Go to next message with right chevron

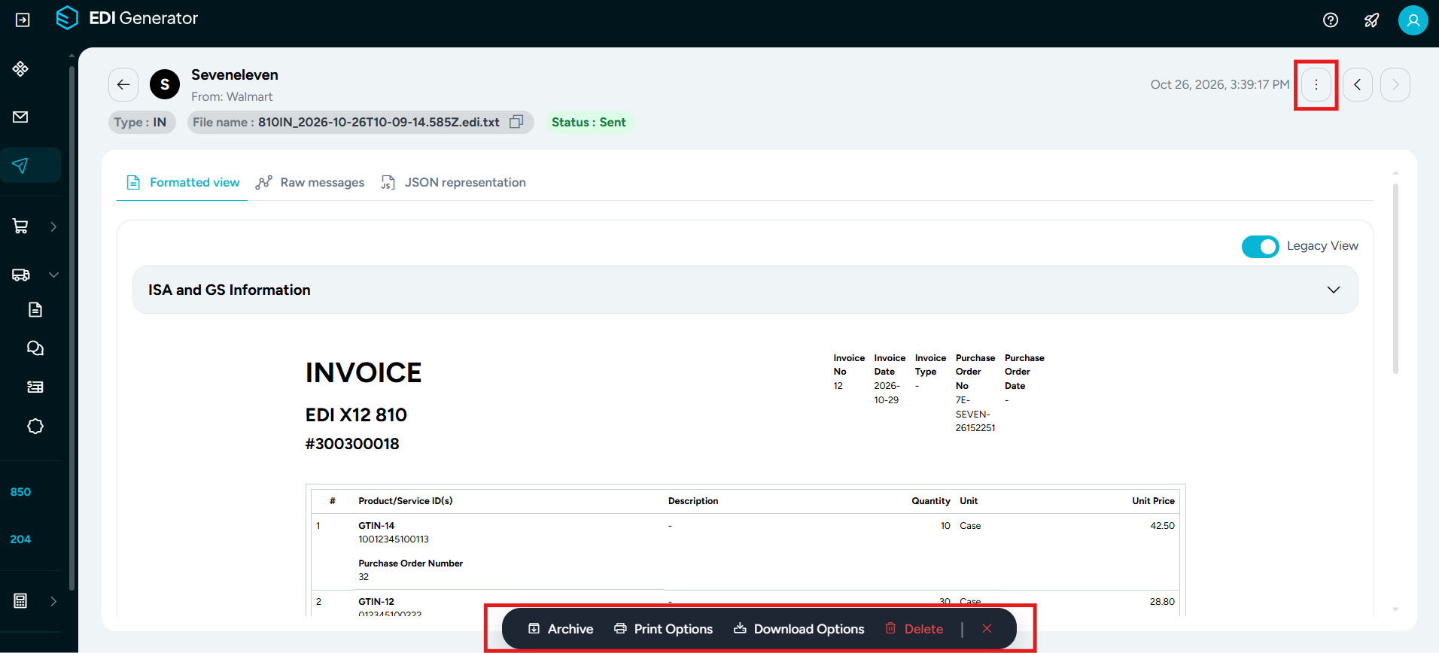click(x=1395, y=84)
